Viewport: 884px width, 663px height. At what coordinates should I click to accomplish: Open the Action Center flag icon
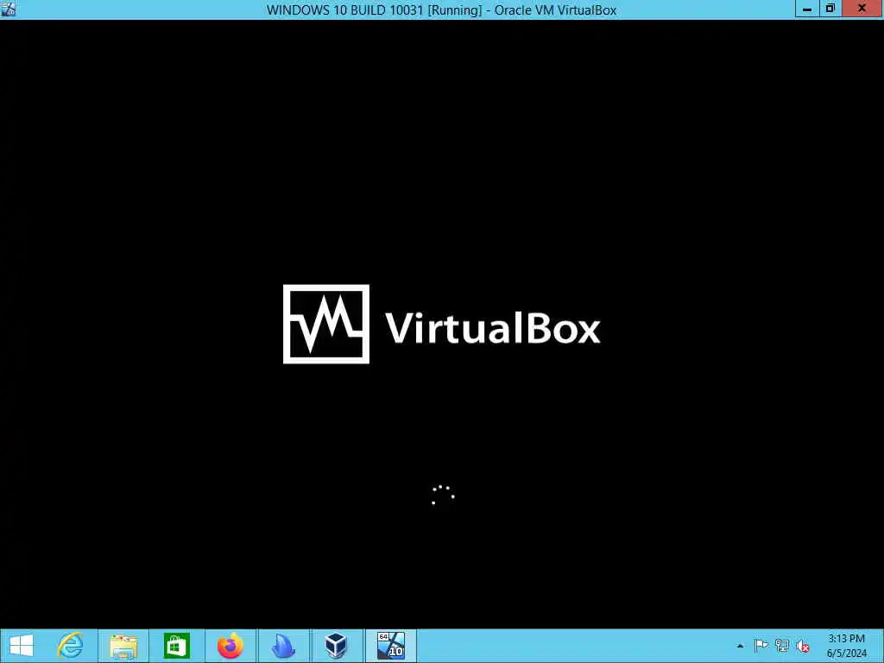pyautogui.click(x=761, y=646)
